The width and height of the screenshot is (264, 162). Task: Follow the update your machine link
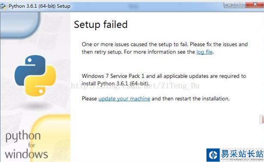pyautogui.click(x=124, y=99)
